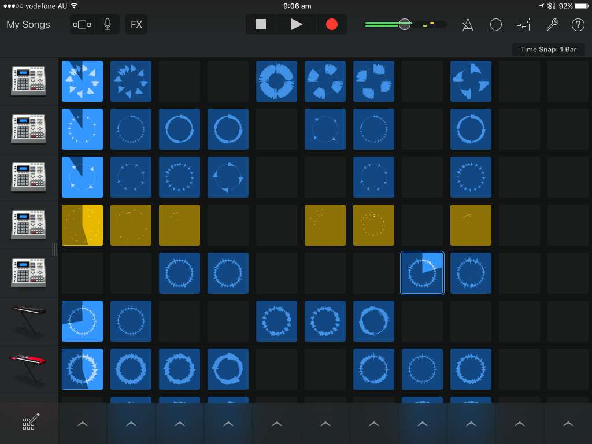Screen dimensions: 592x444
Task: Toggle the yellow loop cell in first column
Action: pos(82,225)
